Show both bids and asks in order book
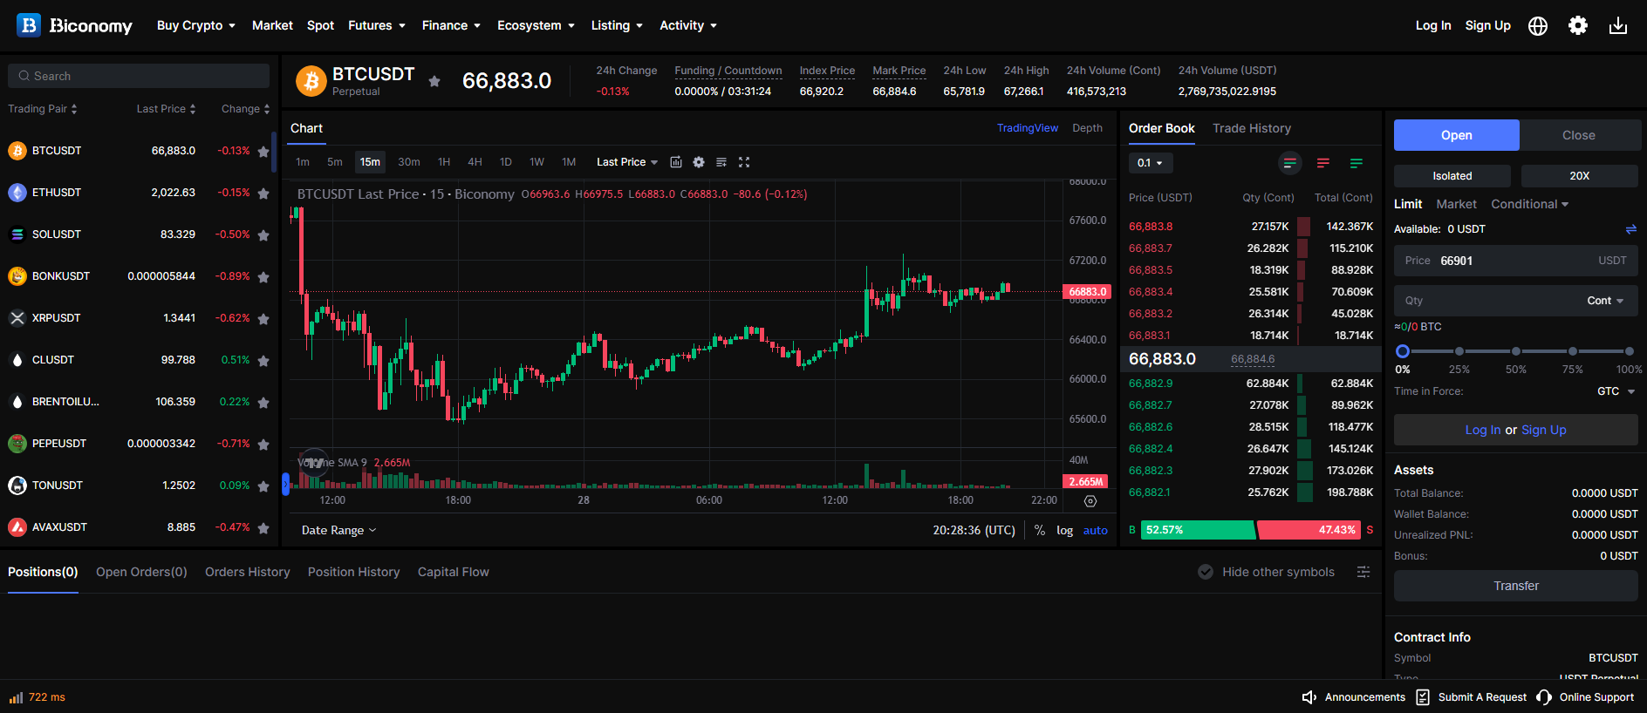The height and width of the screenshot is (713, 1647). click(1290, 163)
